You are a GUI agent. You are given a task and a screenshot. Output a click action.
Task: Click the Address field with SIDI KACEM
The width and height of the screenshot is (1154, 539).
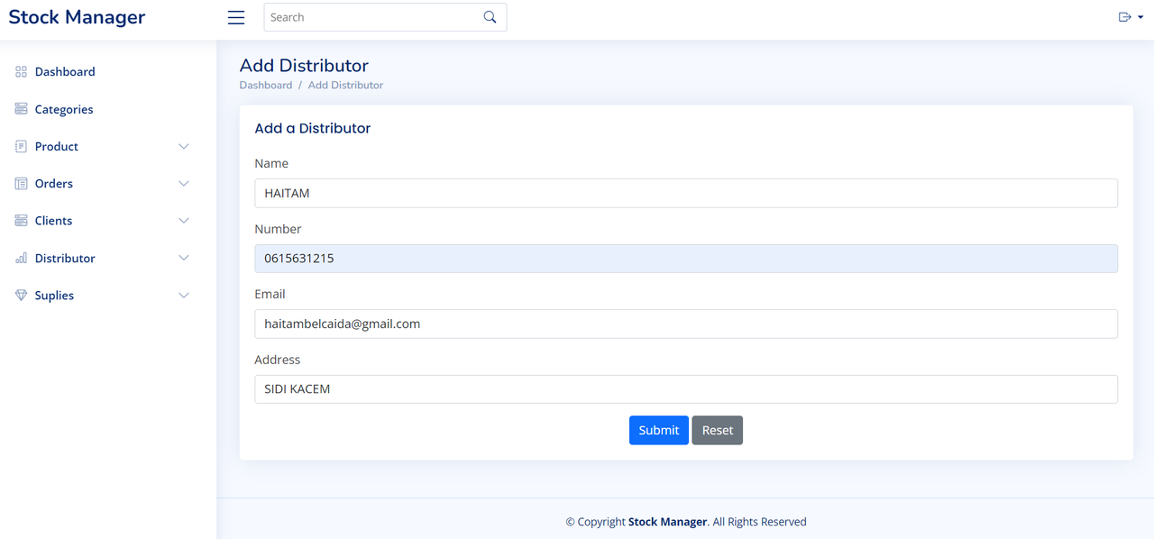click(686, 389)
